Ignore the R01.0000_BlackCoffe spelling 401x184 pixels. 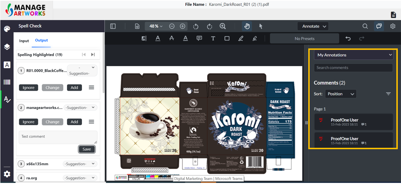pyautogui.click(x=28, y=88)
